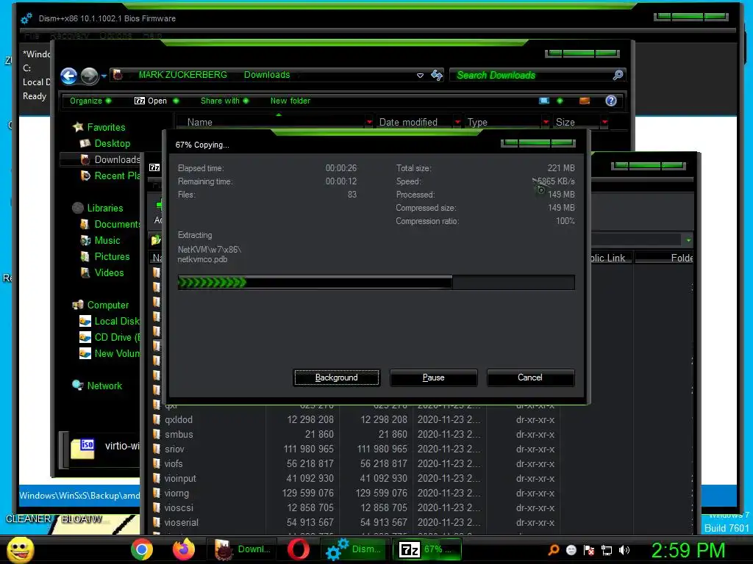Screen dimensions: 753x564
Task: Click the Action Center flag tray icon
Action: [x=589, y=550]
